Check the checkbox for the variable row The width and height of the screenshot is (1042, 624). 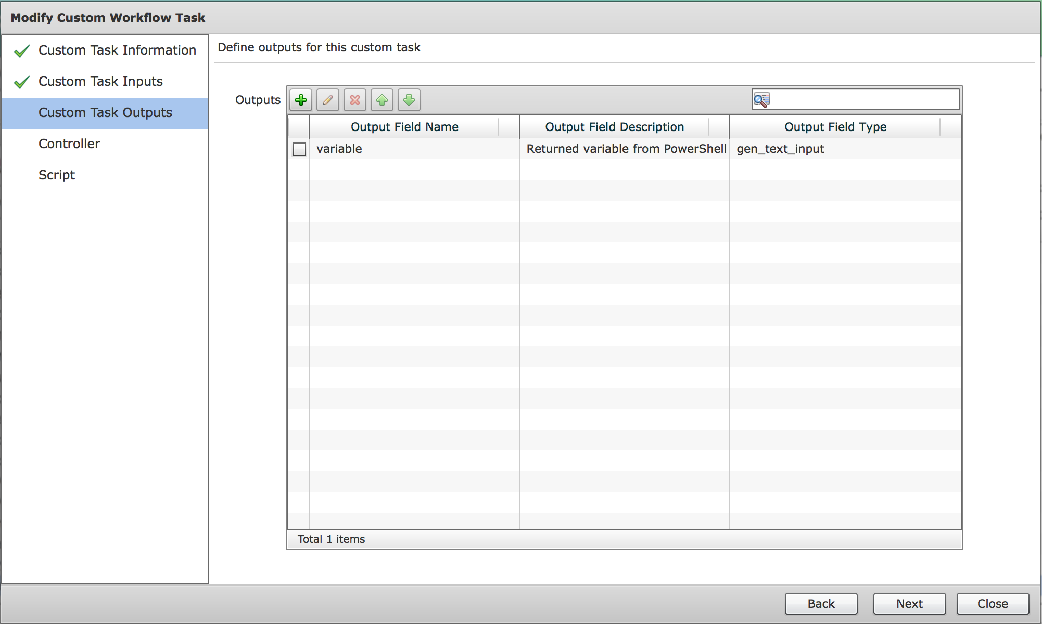[x=299, y=149]
